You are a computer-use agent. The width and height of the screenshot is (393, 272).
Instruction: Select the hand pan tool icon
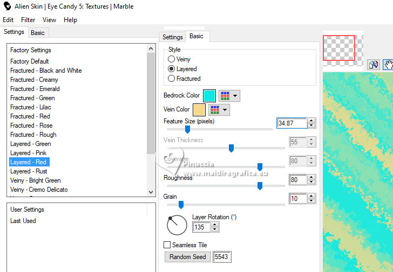pyautogui.click(x=388, y=65)
